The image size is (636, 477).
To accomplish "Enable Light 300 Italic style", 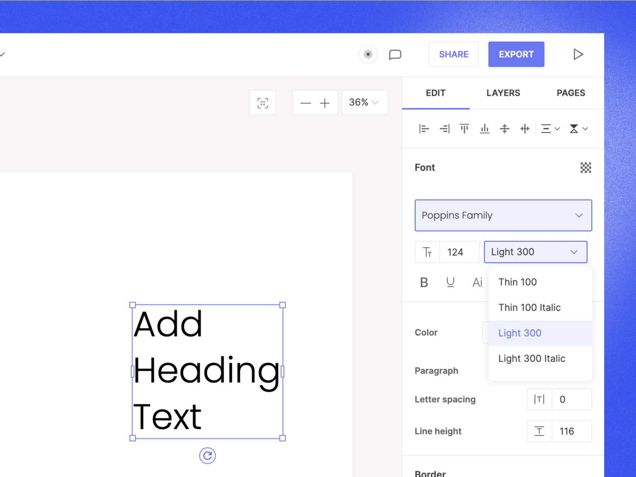I will [x=531, y=358].
